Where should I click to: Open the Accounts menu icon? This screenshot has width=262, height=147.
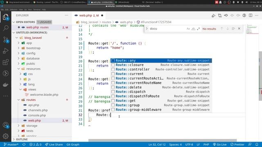pyautogui.click(x=5, y=125)
